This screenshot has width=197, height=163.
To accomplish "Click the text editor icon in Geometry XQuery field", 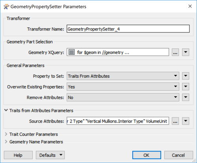I will tap(72, 52).
